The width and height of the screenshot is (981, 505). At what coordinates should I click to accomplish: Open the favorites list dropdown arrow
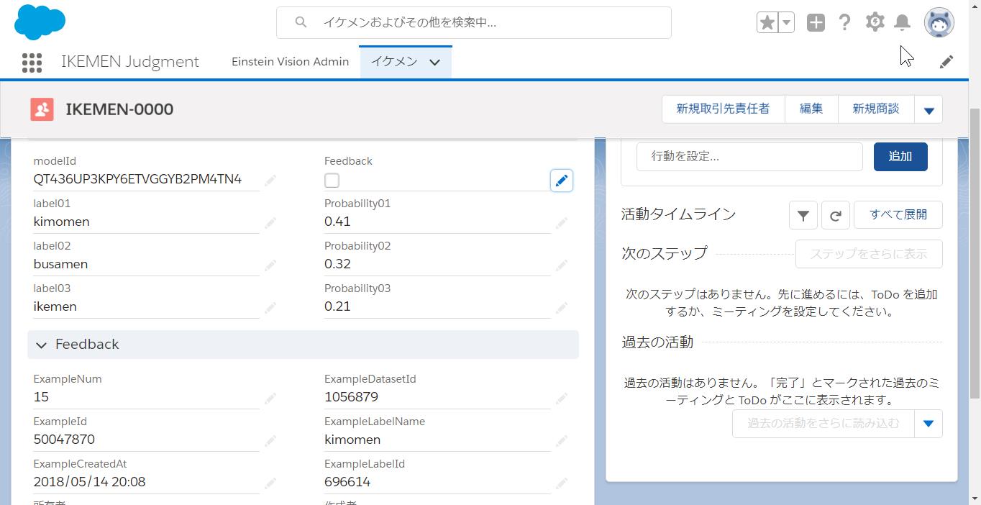pyautogui.click(x=786, y=22)
